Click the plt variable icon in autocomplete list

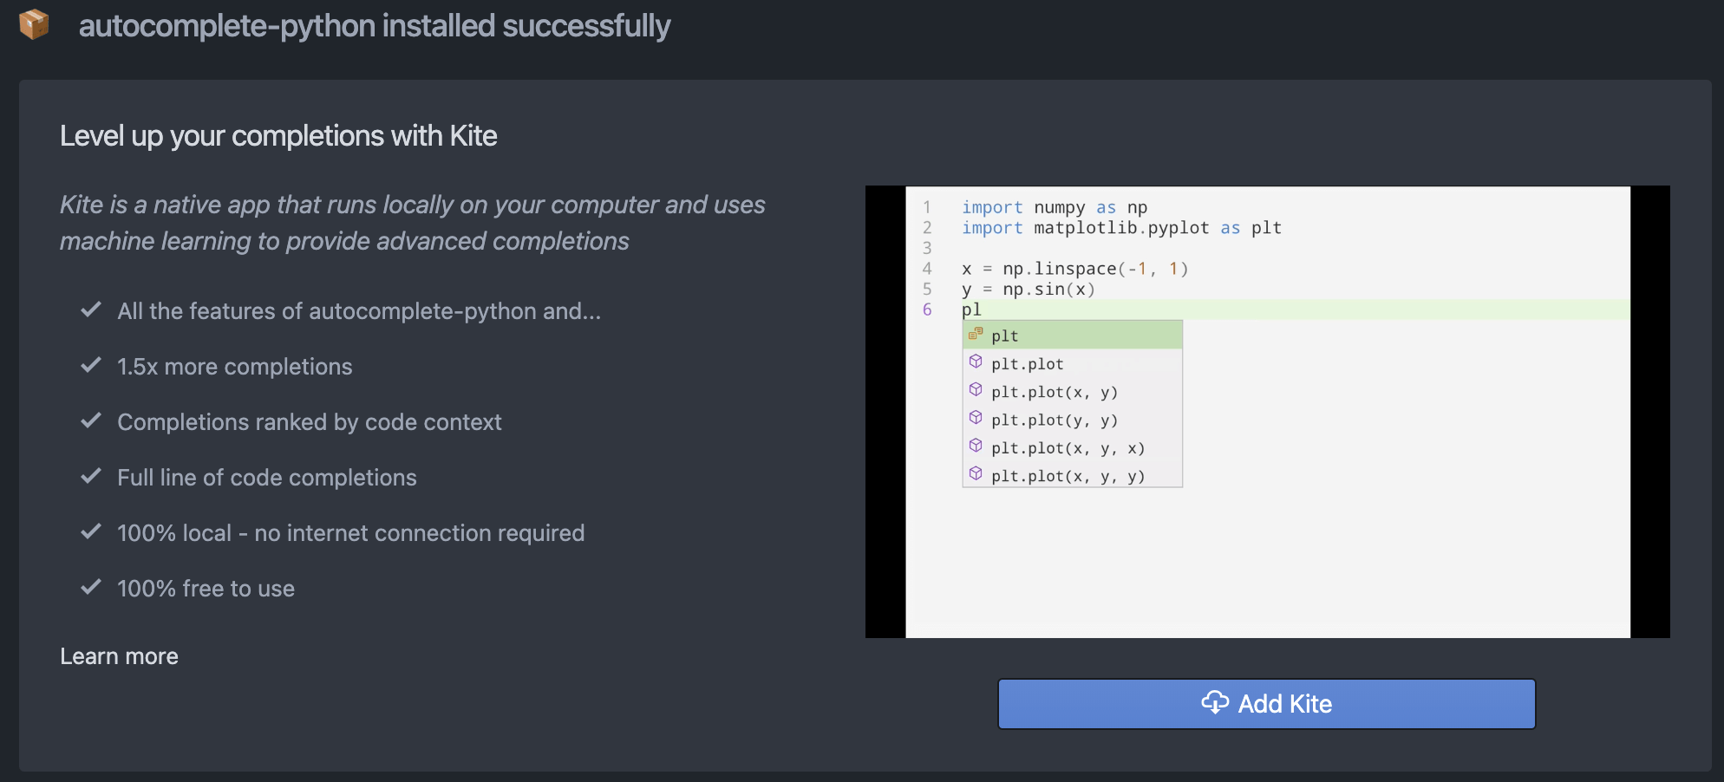pos(976,334)
